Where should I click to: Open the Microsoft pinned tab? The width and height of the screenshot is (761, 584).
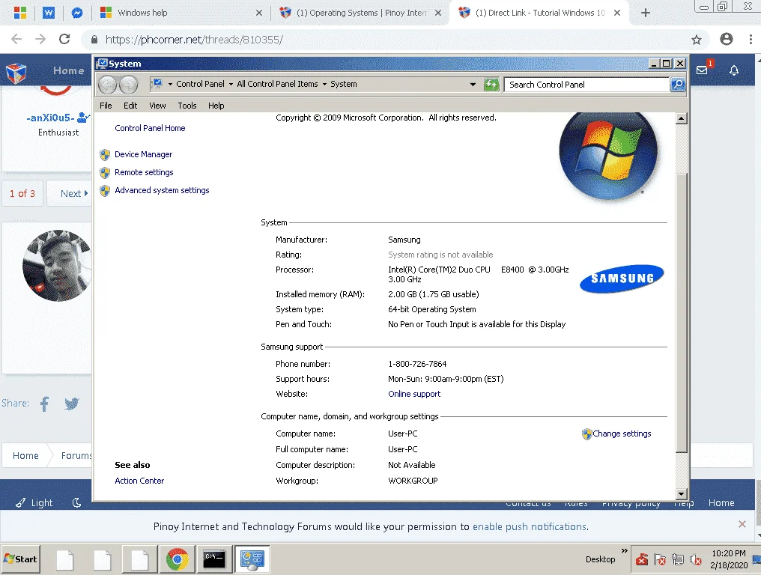[x=20, y=13]
